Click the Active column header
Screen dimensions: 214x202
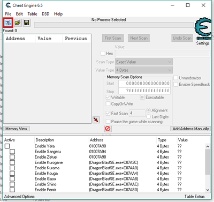(x=19, y=140)
